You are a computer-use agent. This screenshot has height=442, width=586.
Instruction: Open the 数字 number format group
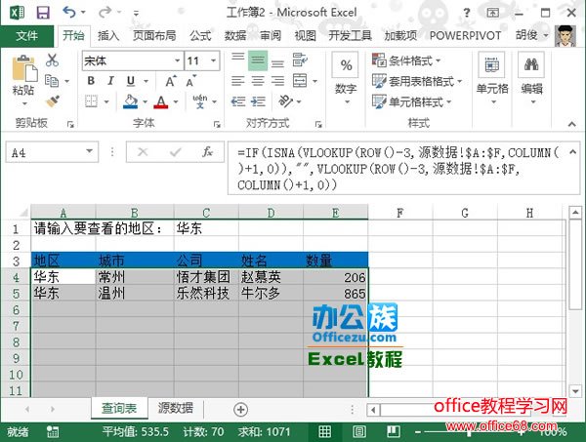pyautogui.click(x=346, y=78)
